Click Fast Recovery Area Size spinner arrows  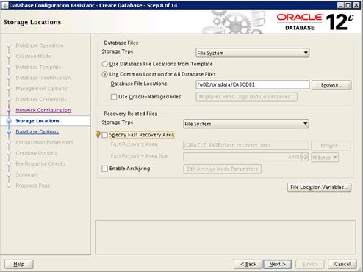306,157
